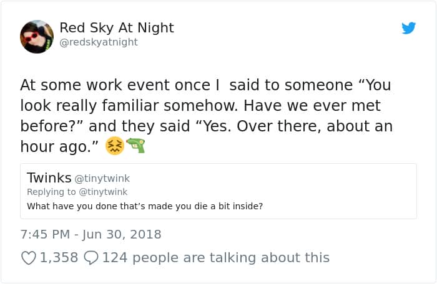The height and width of the screenshot is (284, 437).
Task: Click the yellow confounded face emoji
Action: click(x=115, y=146)
